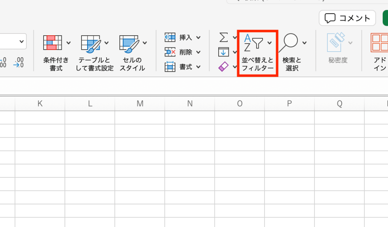Select column header O
388x227 pixels.
[239, 103]
